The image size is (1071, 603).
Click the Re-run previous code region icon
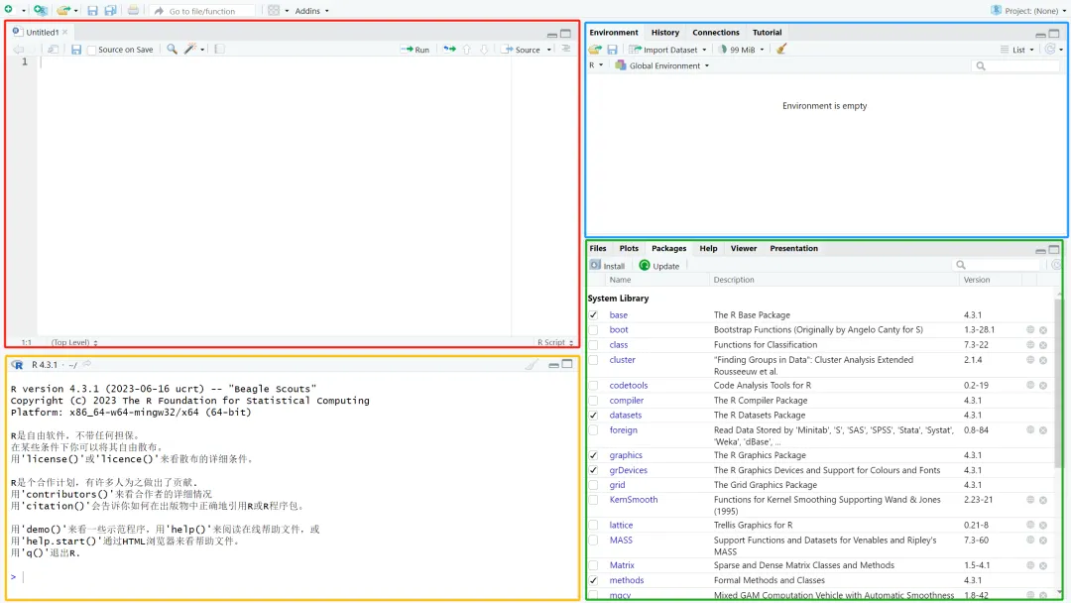coord(449,50)
